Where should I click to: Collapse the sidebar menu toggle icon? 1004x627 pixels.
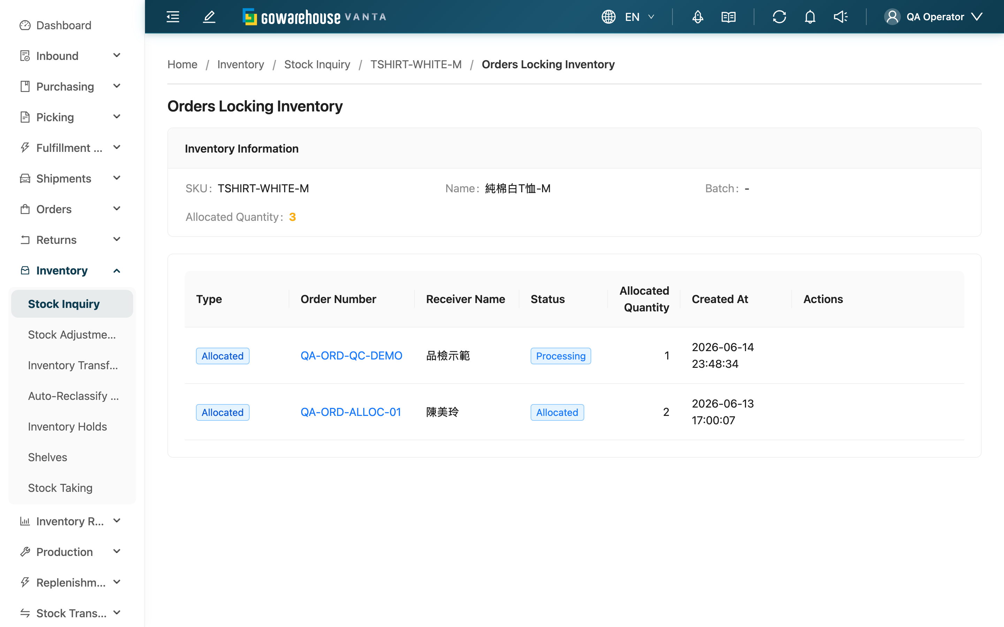(173, 17)
